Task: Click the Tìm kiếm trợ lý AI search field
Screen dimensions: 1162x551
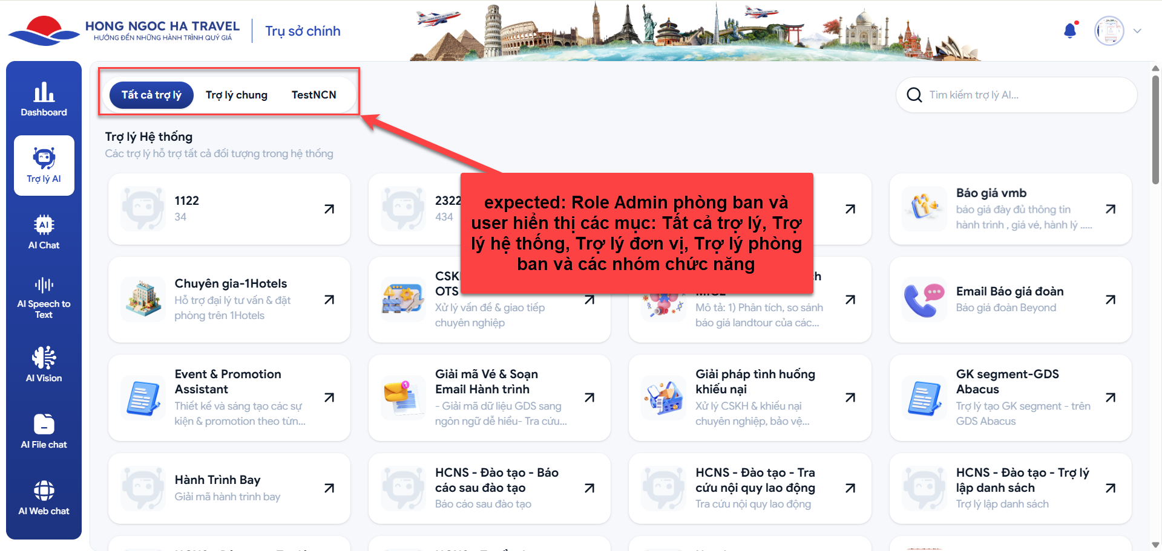Action: tap(1023, 95)
